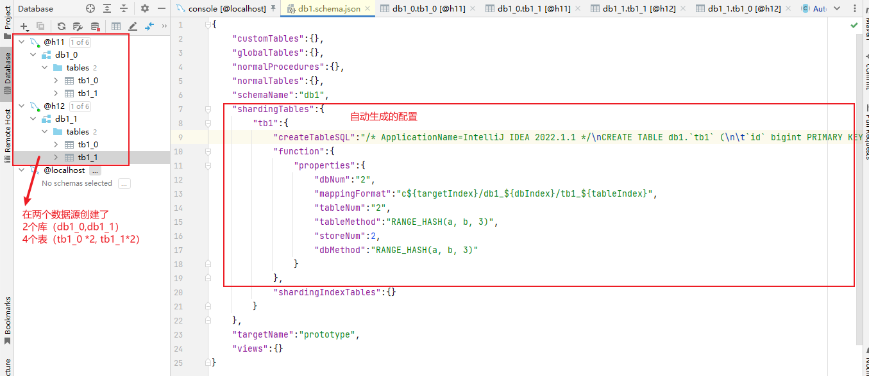Collapse the @h12 data source node

(22, 106)
